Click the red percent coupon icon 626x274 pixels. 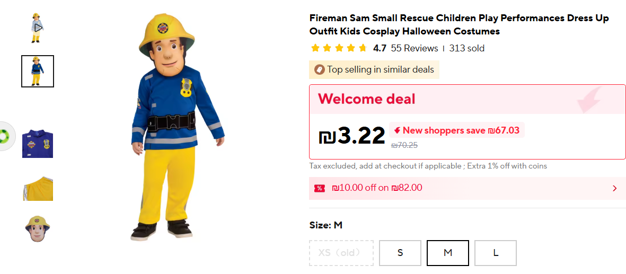320,188
